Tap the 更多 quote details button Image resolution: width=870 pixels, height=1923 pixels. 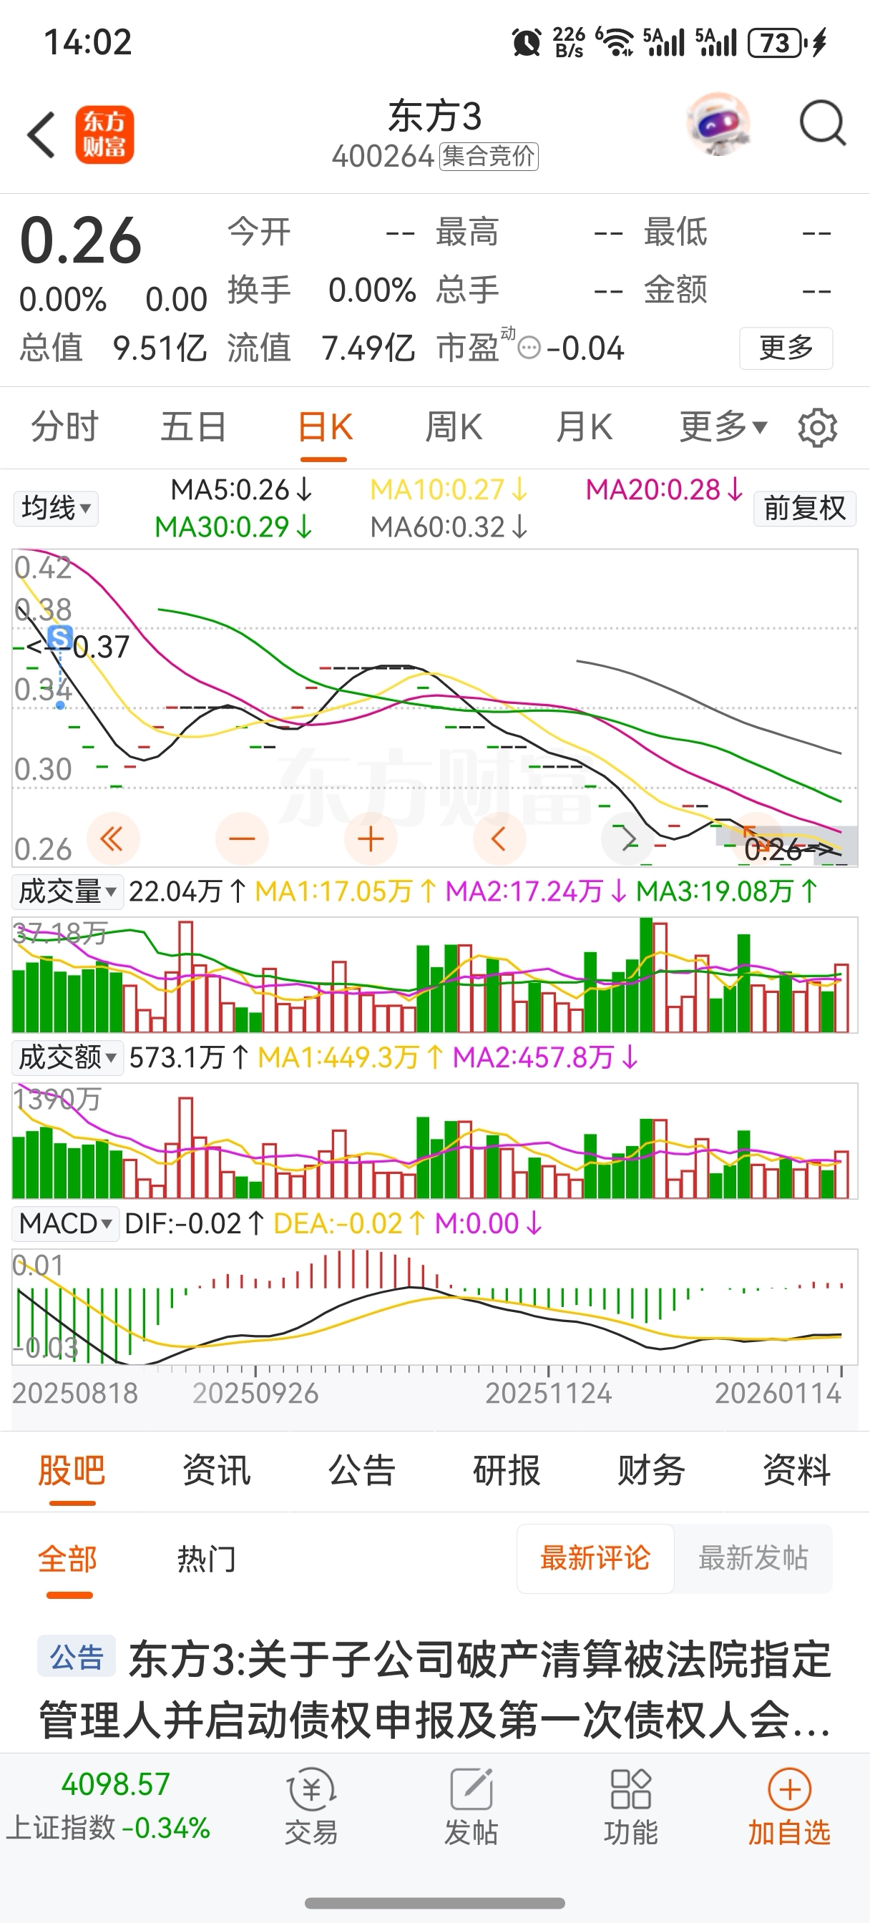[x=786, y=348]
